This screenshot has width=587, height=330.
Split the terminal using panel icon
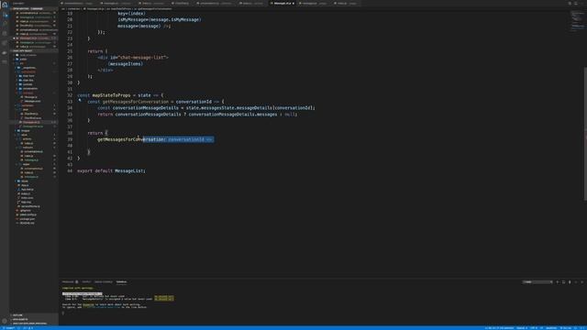(563, 282)
